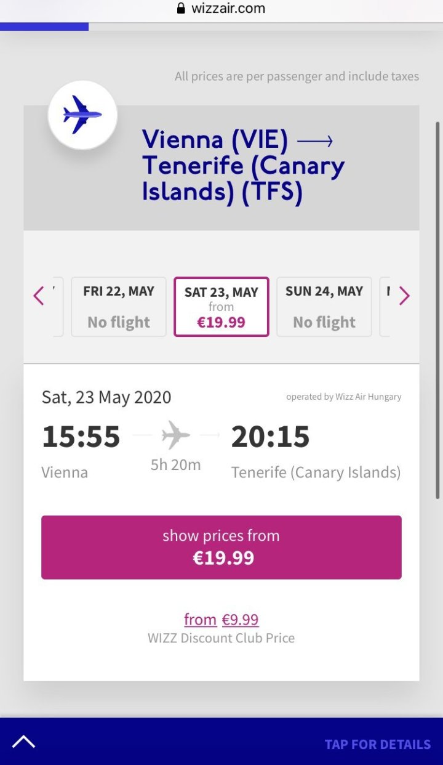The height and width of the screenshot is (765, 443).
Task: Click the blue page loading progress bar
Action: click(44, 26)
